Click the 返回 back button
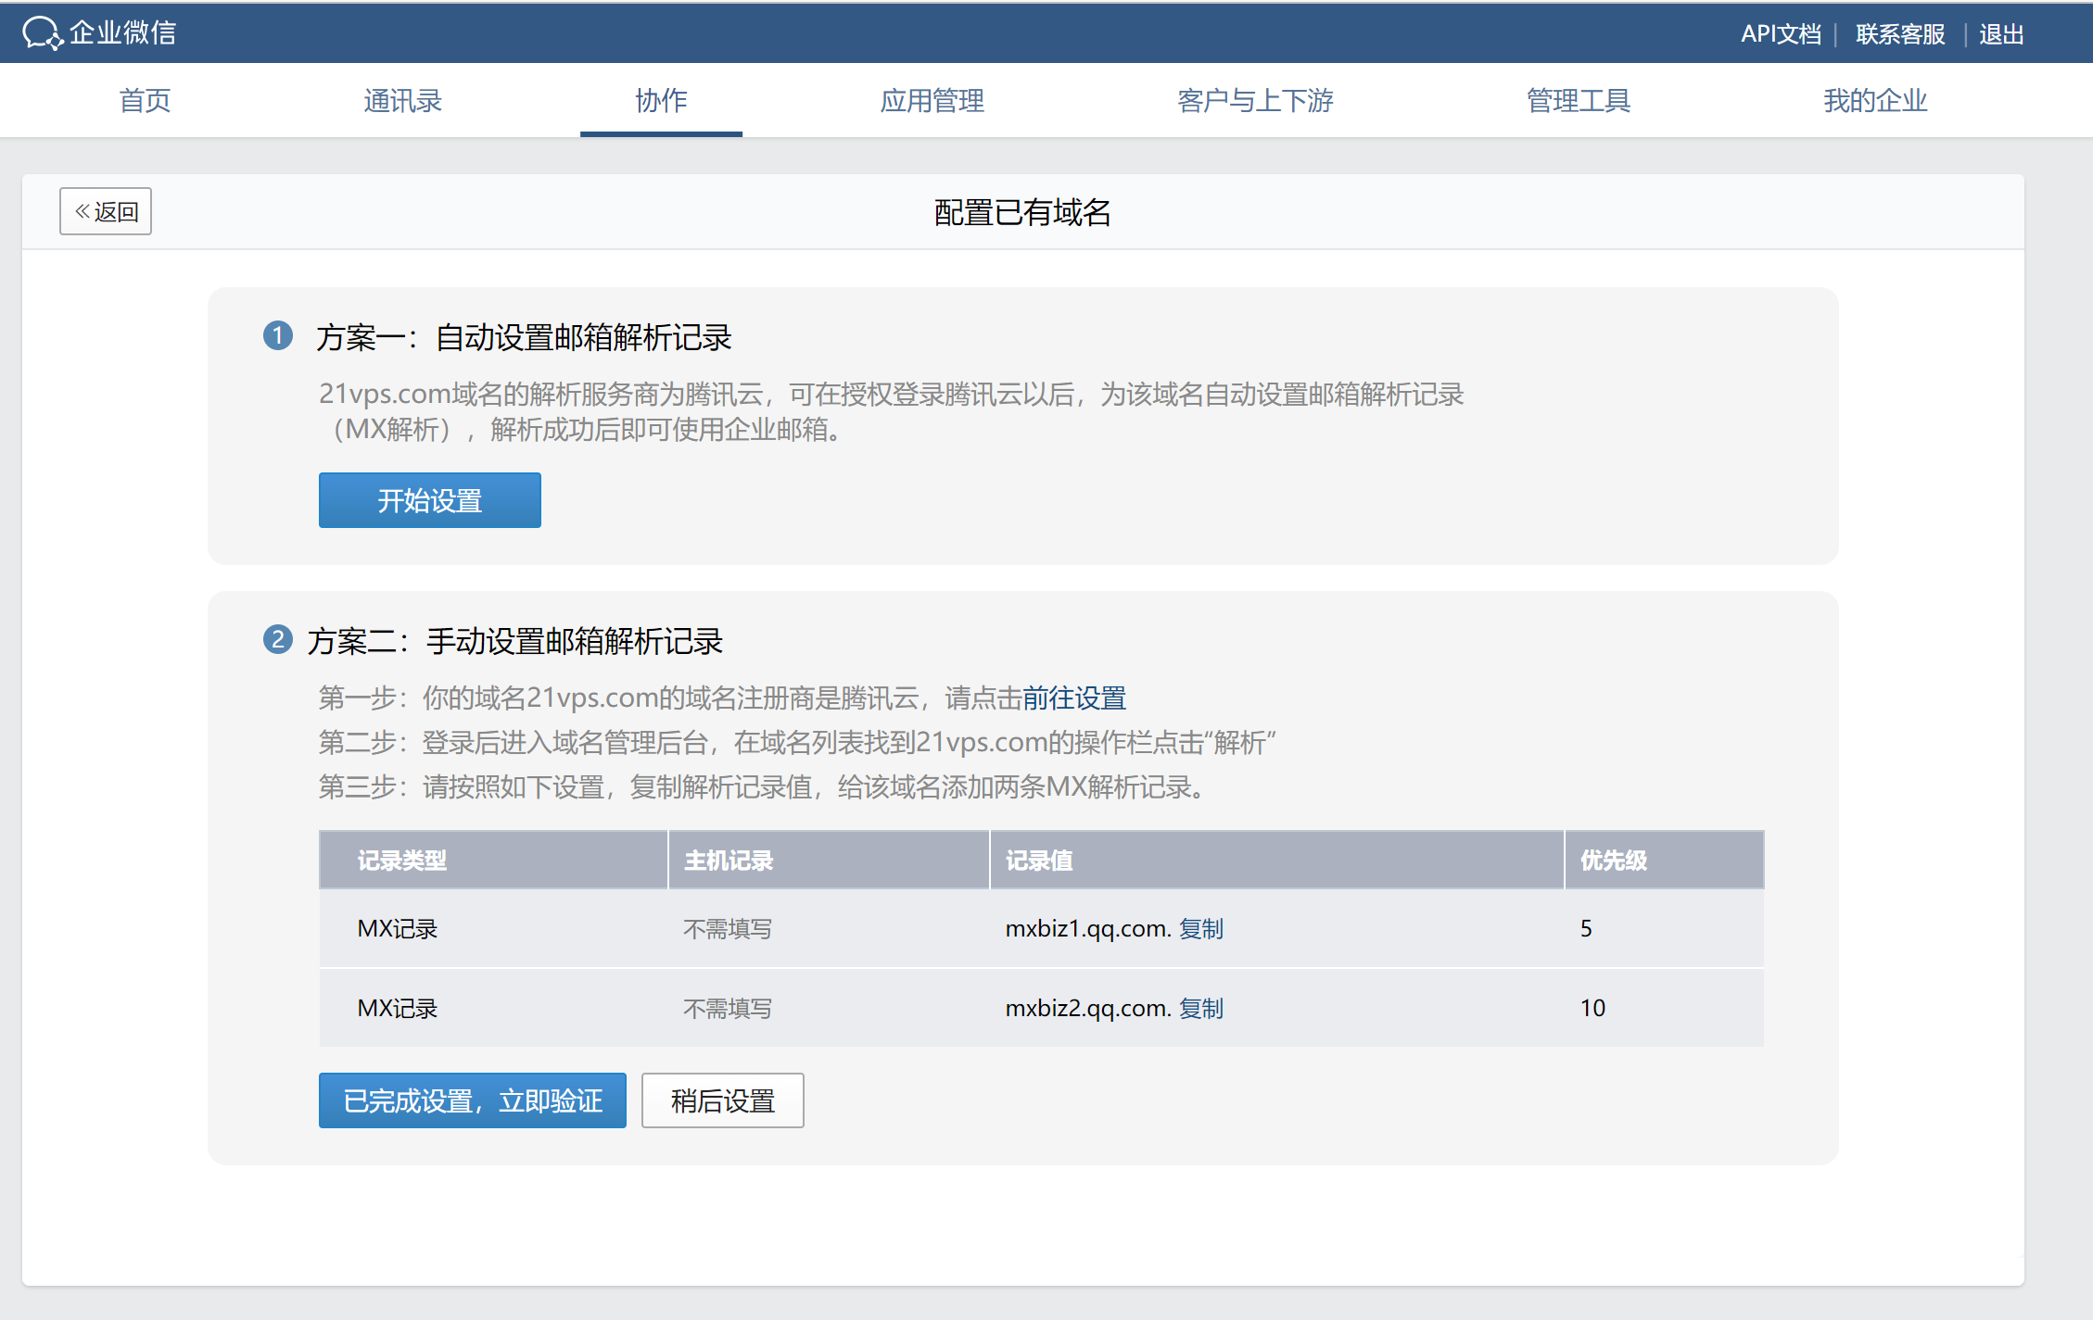2093x1320 pixels. point(106,211)
